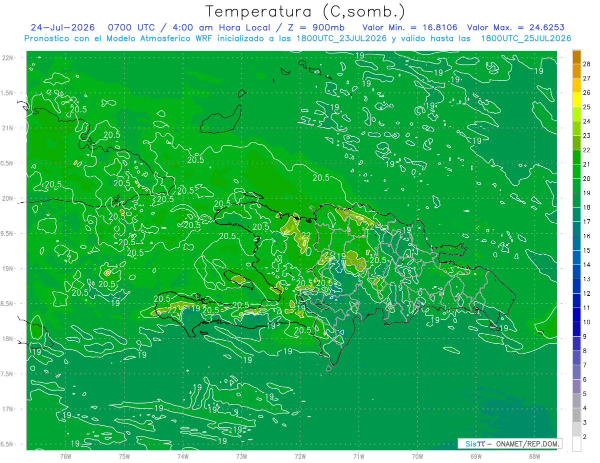This screenshot has height=463, width=600.
Task: Select the '1800UTC_25JUL2026' valid-until time
Action: click(526, 38)
